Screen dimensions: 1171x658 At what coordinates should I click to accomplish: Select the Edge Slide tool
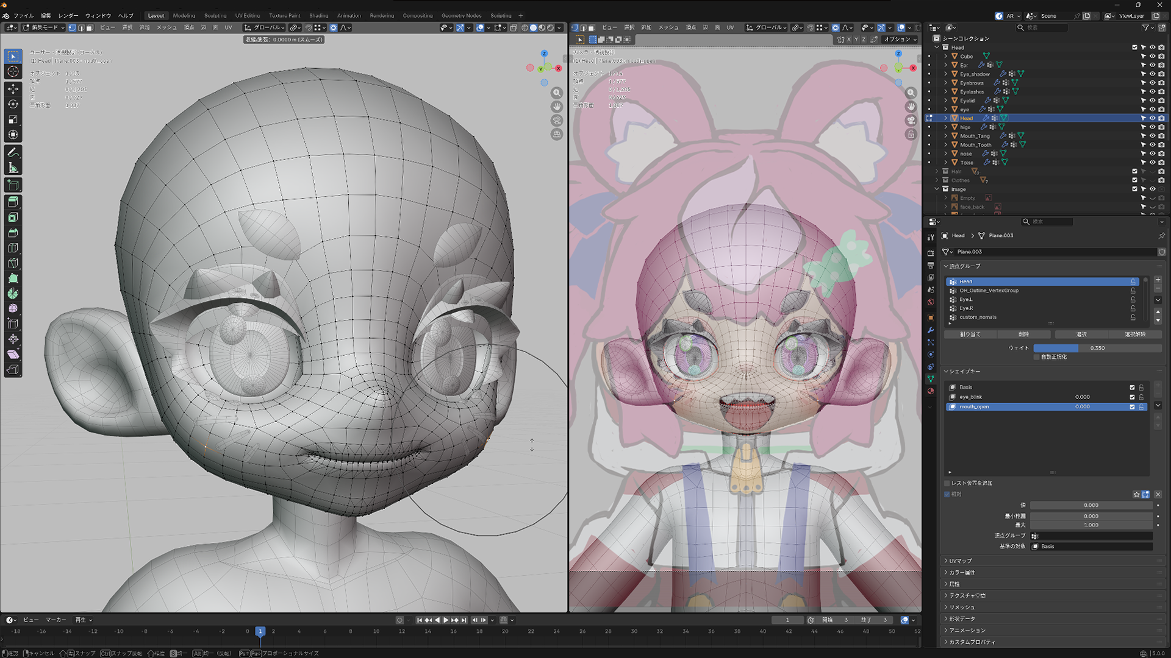13,324
